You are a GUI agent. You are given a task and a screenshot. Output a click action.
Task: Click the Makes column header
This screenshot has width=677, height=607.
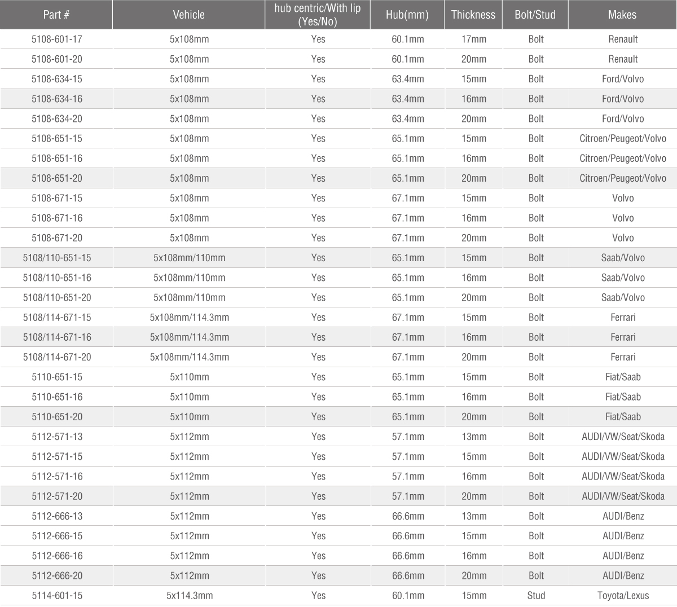coord(622,15)
